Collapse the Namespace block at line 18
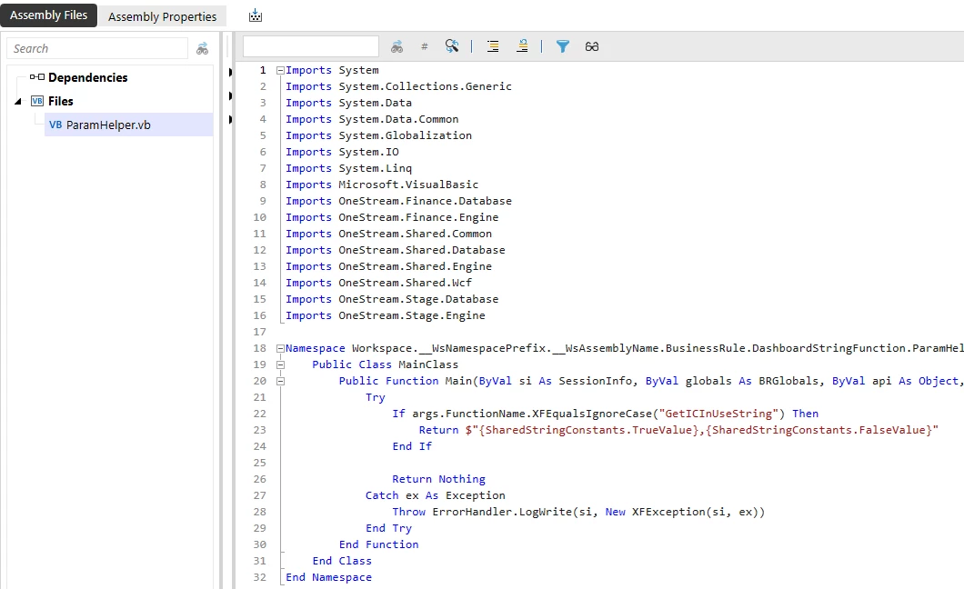 pyautogui.click(x=280, y=348)
